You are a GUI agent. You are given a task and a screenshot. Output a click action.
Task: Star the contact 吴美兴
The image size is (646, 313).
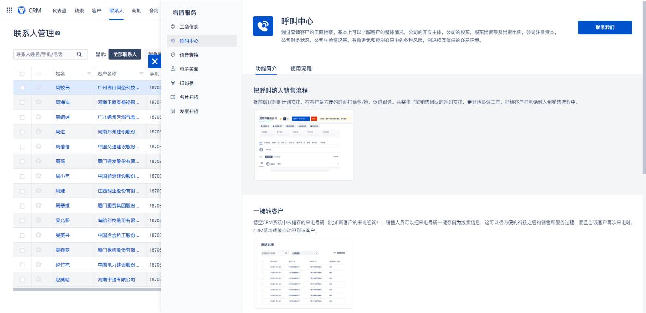[39, 235]
